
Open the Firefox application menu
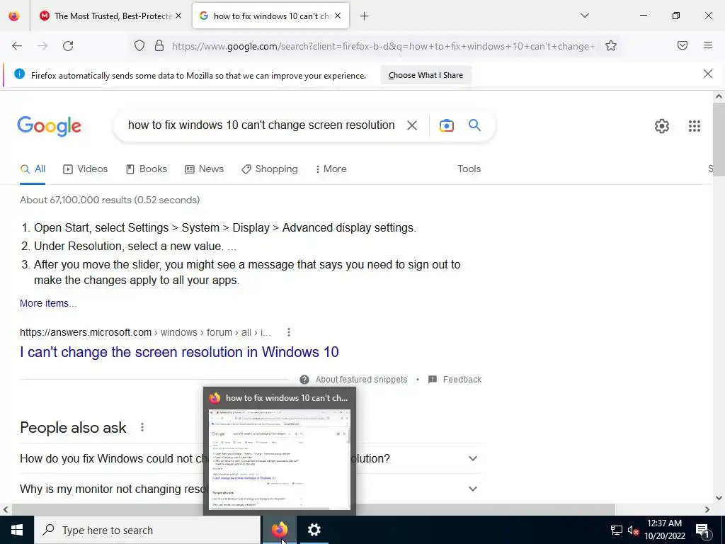[x=708, y=46]
